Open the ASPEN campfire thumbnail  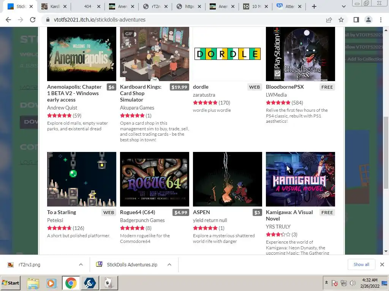point(228,179)
